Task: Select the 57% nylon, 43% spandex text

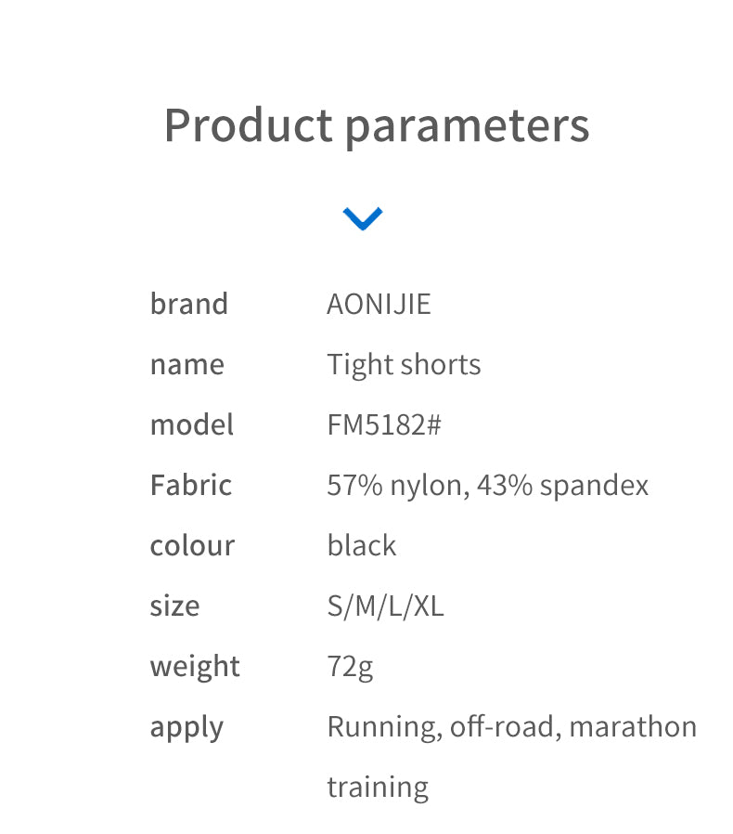Action: pyautogui.click(x=487, y=485)
